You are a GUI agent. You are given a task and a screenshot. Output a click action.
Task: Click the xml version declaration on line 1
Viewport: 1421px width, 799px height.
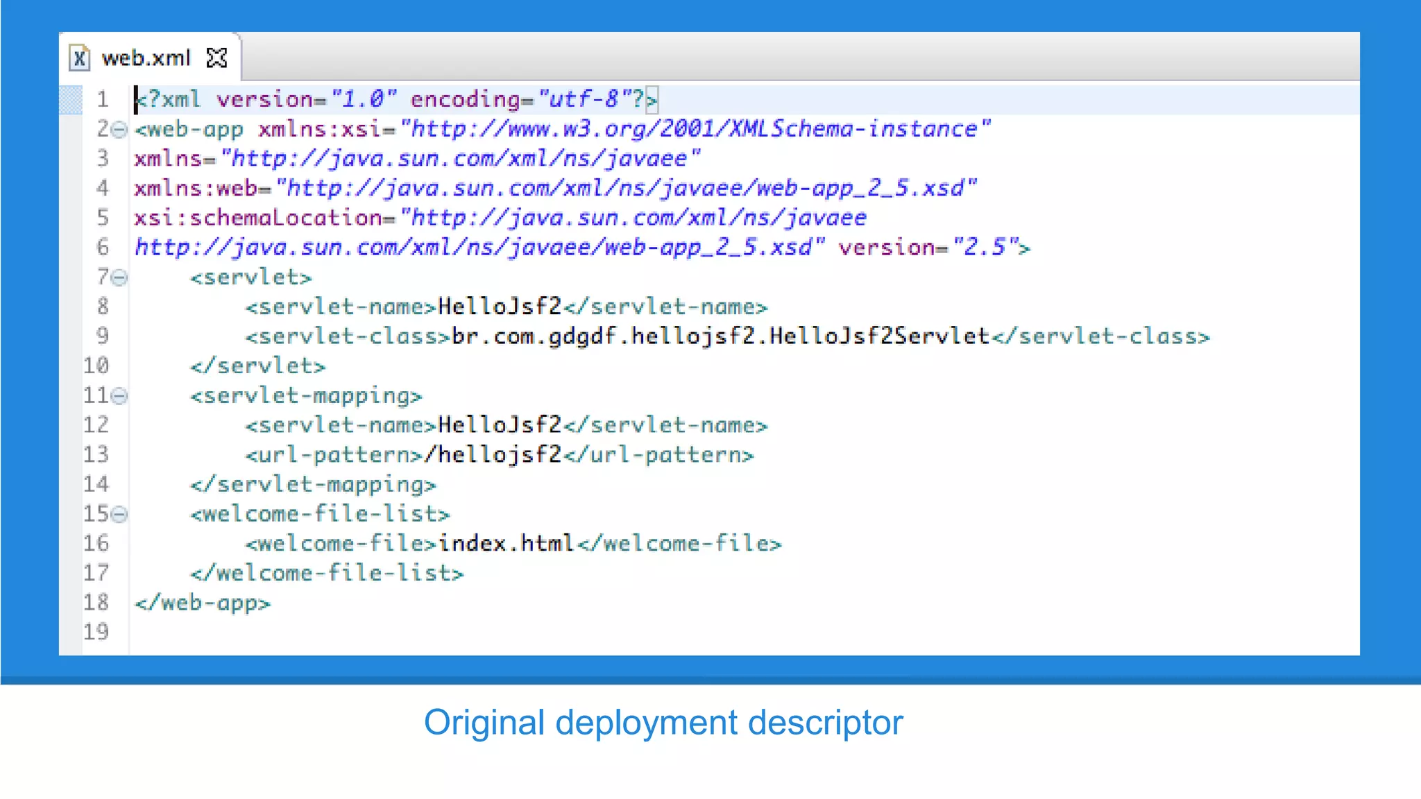coord(396,100)
